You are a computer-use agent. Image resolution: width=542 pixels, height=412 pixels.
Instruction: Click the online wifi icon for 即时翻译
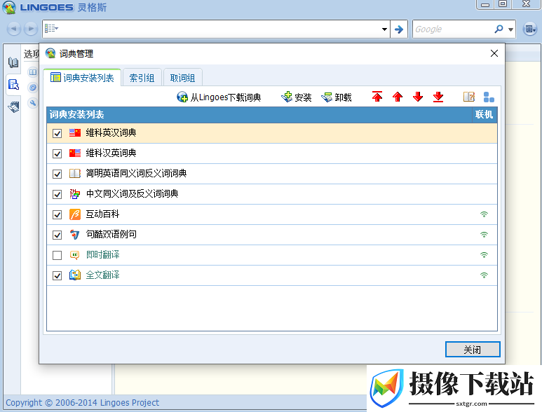tap(485, 255)
